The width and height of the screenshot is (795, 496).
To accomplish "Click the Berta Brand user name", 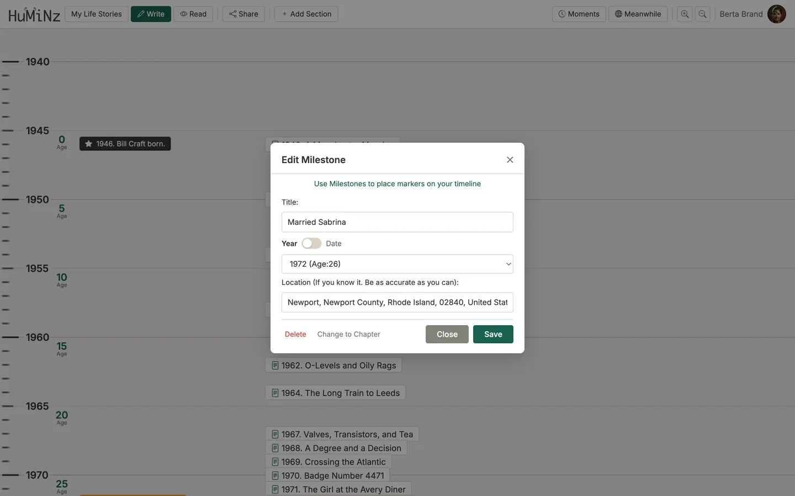I will click(741, 14).
